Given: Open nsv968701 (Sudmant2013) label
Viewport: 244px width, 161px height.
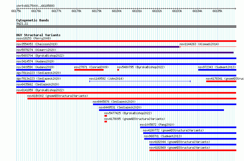Looking at the screenshot, I should [163, 136].
